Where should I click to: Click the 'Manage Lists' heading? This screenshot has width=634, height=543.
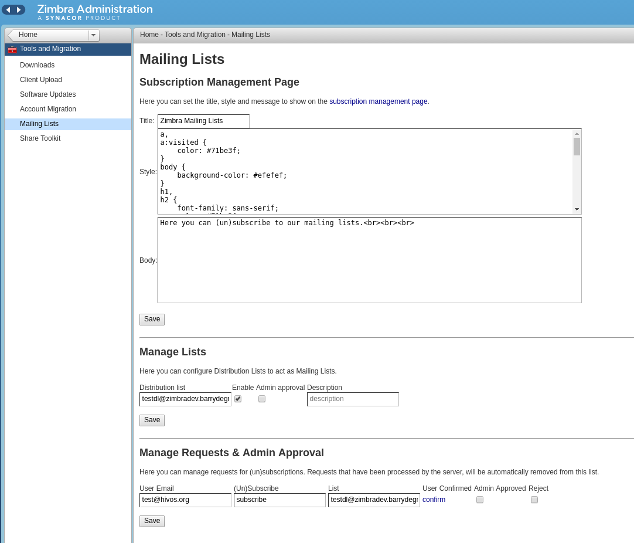tap(173, 352)
